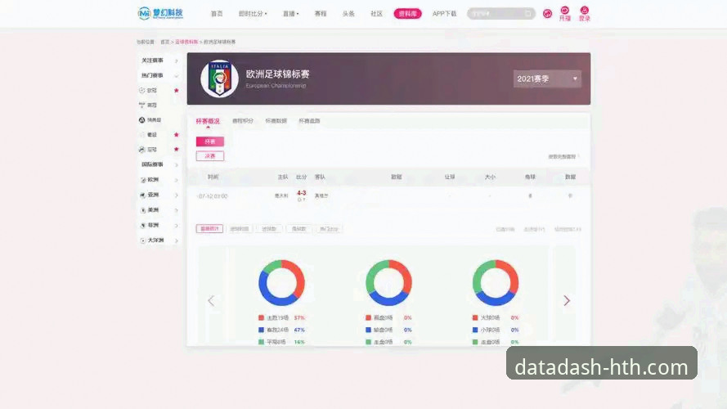Click 首页 in breadcrumb path
The height and width of the screenshot is (409, 727).
click(x=165, y=42)
